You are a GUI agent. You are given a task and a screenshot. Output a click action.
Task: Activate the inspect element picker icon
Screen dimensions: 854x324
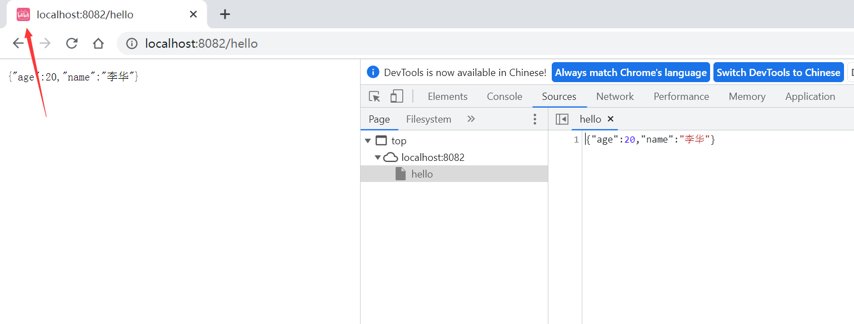(x=375, y=97)
